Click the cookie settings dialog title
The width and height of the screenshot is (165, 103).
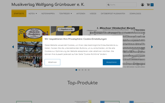coord(76,39)
